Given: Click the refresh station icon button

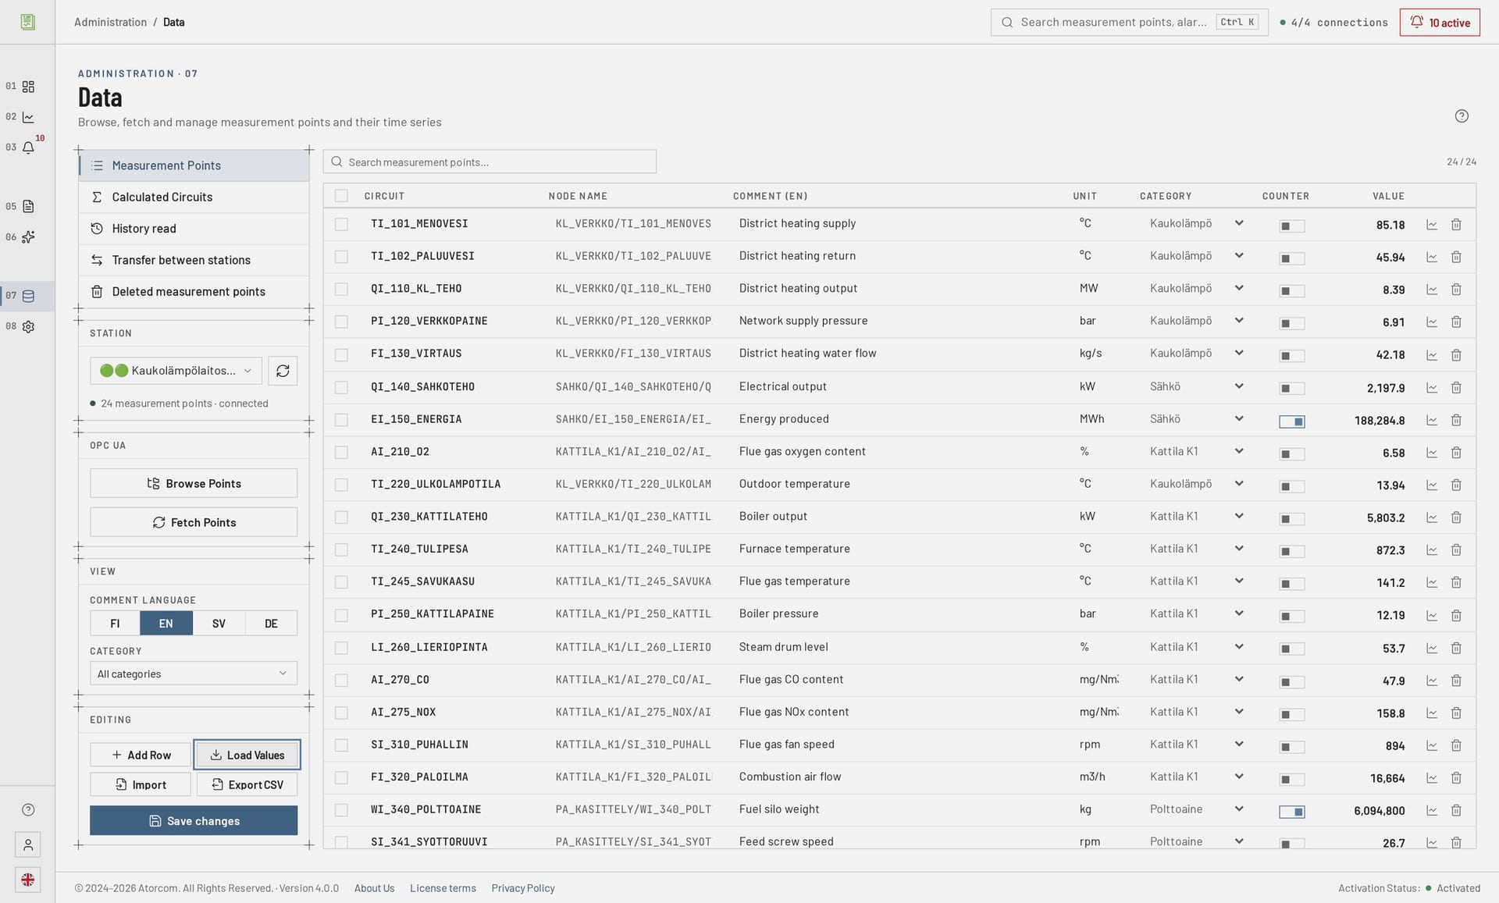Looking at the screenshot, I should coord(283,371).
